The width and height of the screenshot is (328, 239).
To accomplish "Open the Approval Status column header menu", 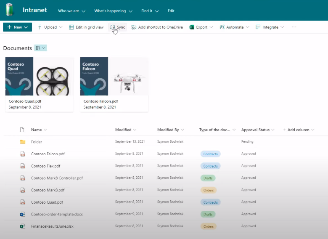I will pyautogui.click(x=258, y=130).
